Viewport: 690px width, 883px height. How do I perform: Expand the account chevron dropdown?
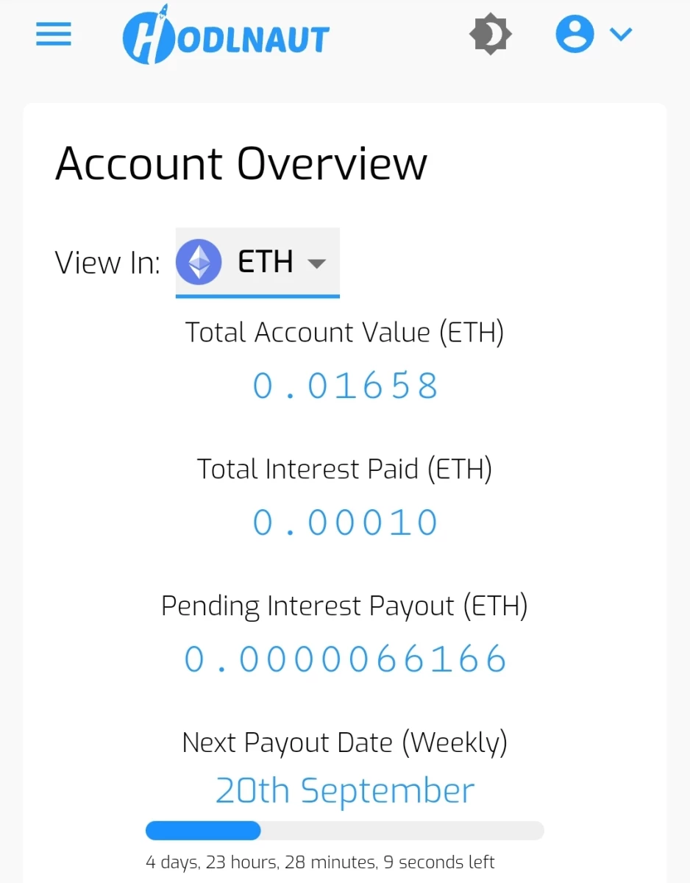(x=621, y=34)
